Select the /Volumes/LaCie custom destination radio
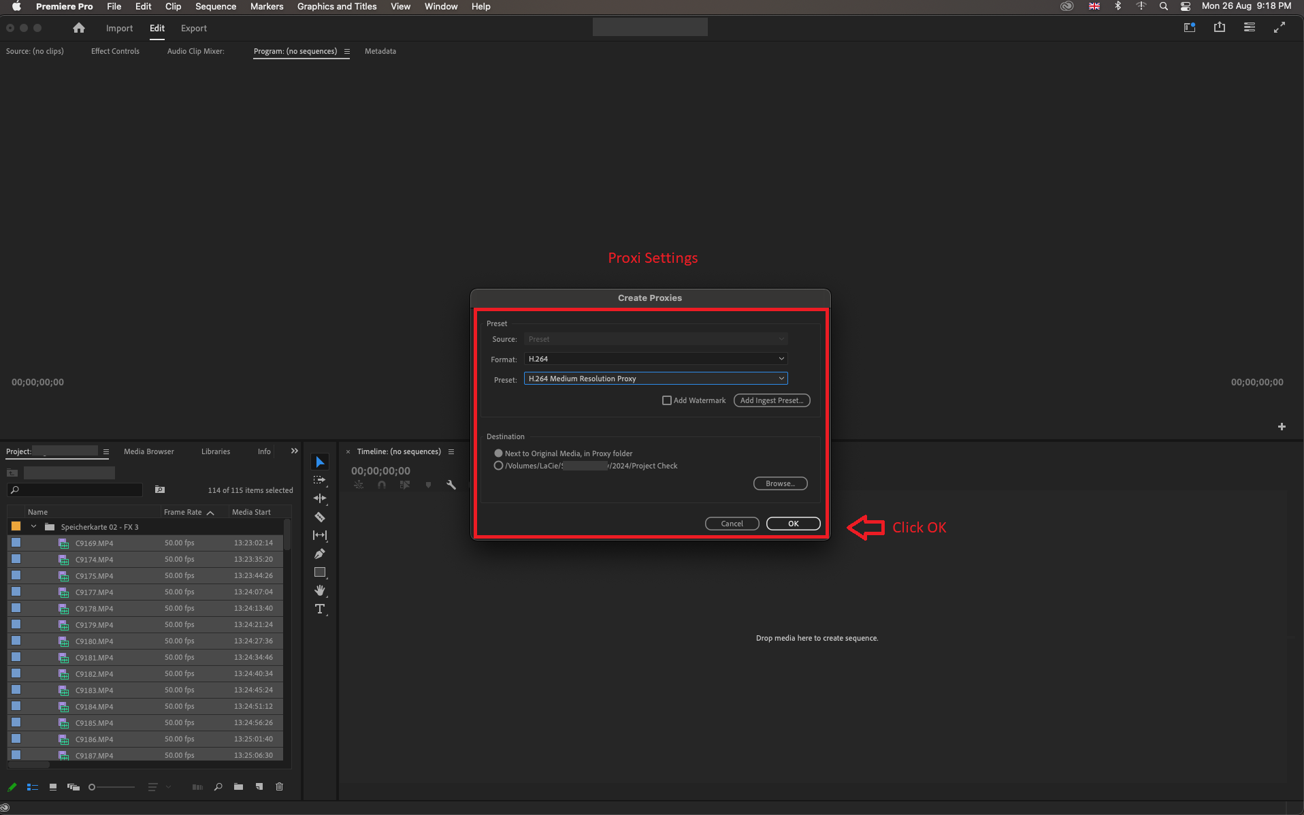This screenshot has height=815, width=1304. [499, 466]
